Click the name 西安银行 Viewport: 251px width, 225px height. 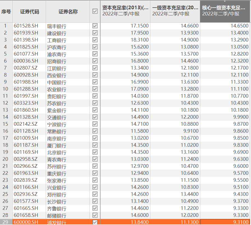[x=56, y=75]
